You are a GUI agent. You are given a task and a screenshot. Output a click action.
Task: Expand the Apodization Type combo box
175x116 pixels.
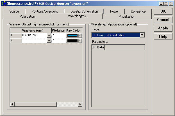pos(142,35)
